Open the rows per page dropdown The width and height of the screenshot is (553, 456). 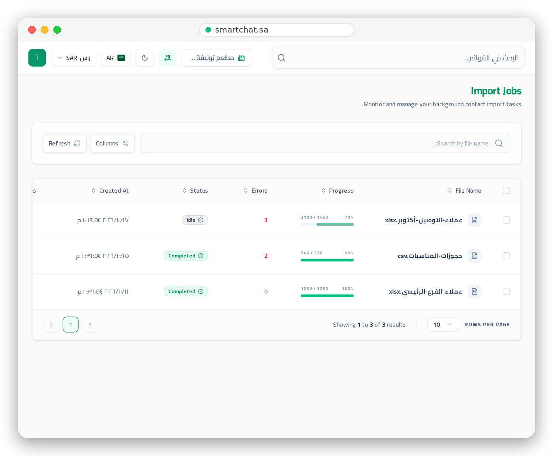point(443,325)
